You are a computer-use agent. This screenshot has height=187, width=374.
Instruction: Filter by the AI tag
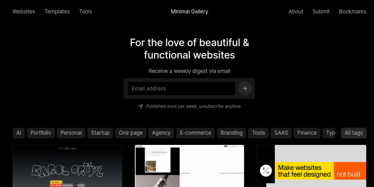[19, 133]
